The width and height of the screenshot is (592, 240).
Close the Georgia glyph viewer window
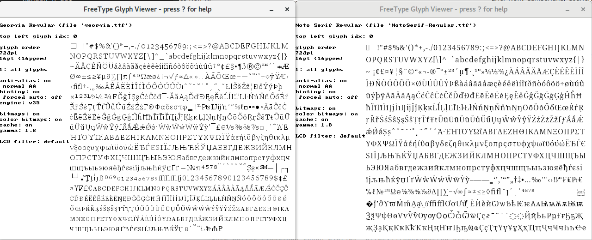pyautogui.click(x=287, y=9)
